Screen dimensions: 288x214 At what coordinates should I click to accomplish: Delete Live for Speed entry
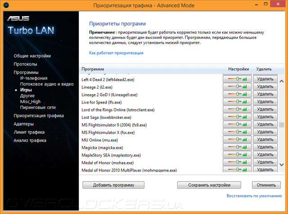point(265,102)
